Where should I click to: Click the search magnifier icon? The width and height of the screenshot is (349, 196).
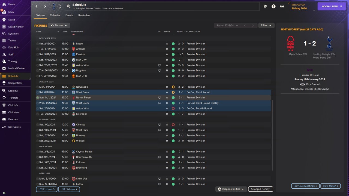pyautogui.click(x=68, y=6)
